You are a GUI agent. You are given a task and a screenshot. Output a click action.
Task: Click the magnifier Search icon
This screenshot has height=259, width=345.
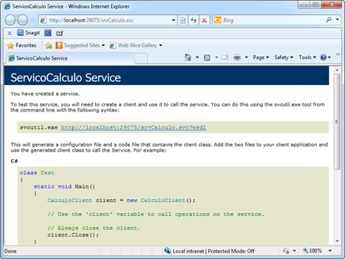tap(328, 19)
